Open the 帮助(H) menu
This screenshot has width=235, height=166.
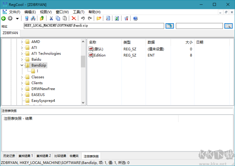click(94, 12)
